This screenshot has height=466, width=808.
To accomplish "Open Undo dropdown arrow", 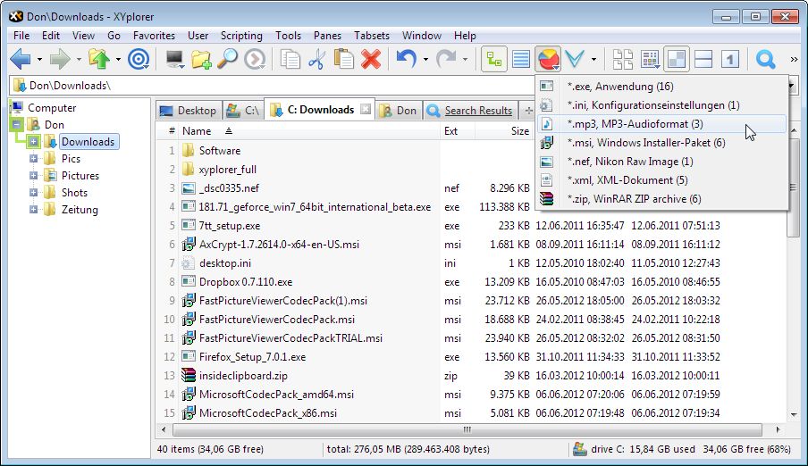I will 425,60.
